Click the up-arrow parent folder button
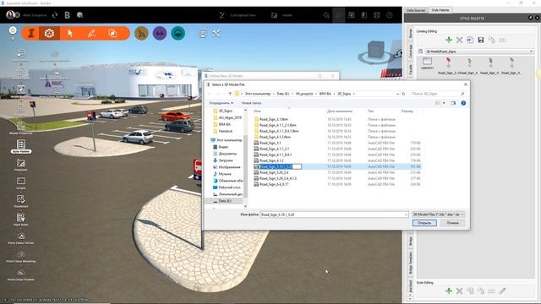Screen dimensions: 541x304 [x=230, y=94]
